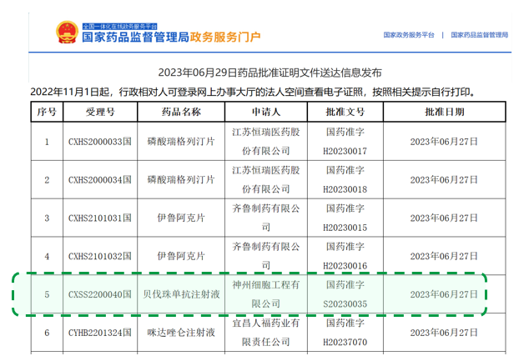
Task: Select approval number H20230018
Action: coord(345,189)
